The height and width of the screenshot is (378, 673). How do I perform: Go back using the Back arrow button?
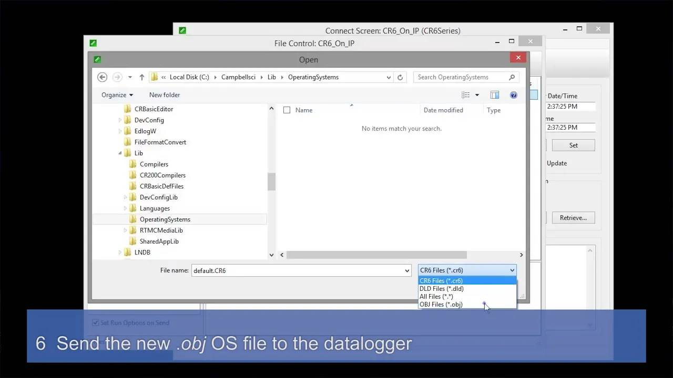[103, 77]
